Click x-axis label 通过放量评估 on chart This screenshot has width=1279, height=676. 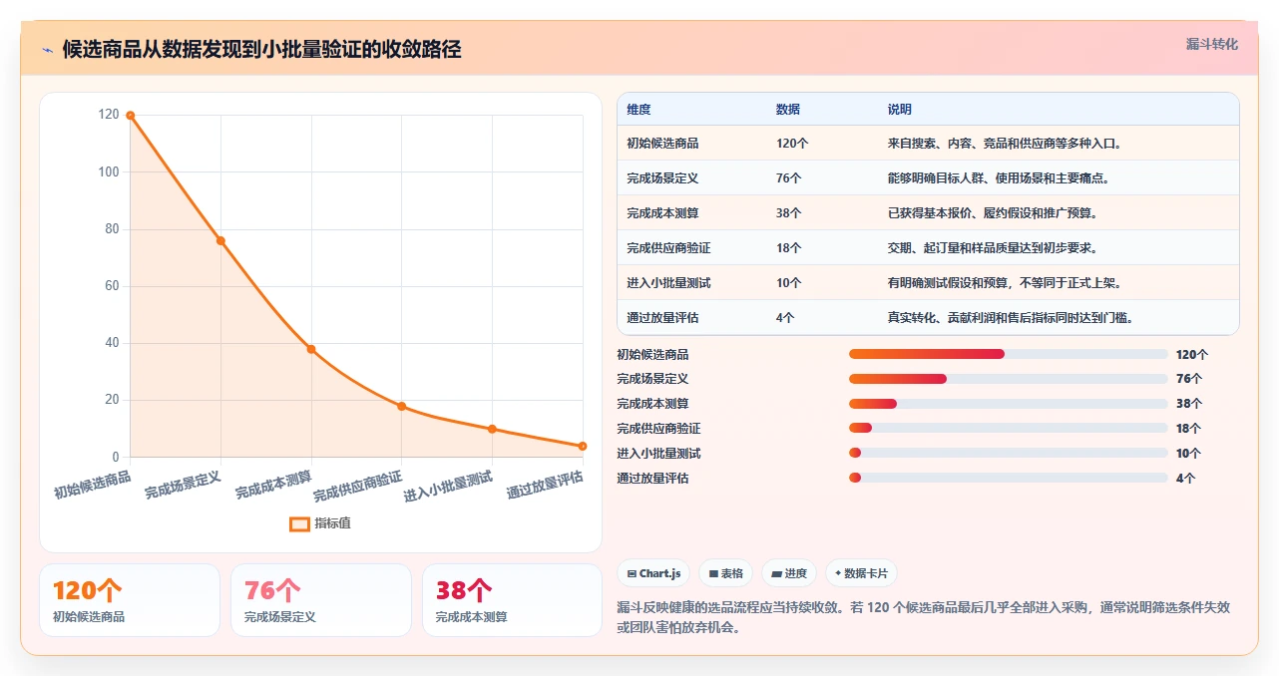pyautogui.click(x=545, y=485)
